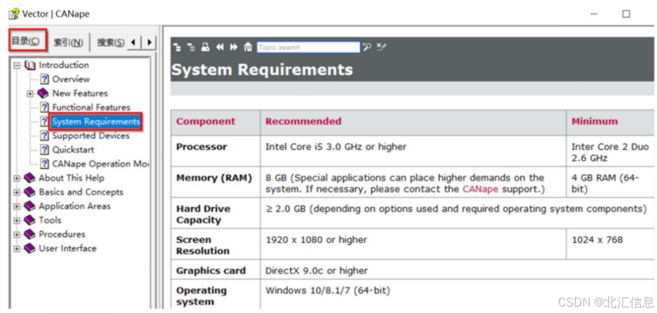
Task: Click the remove search highlight icon
Action: (x=381, y=47)
